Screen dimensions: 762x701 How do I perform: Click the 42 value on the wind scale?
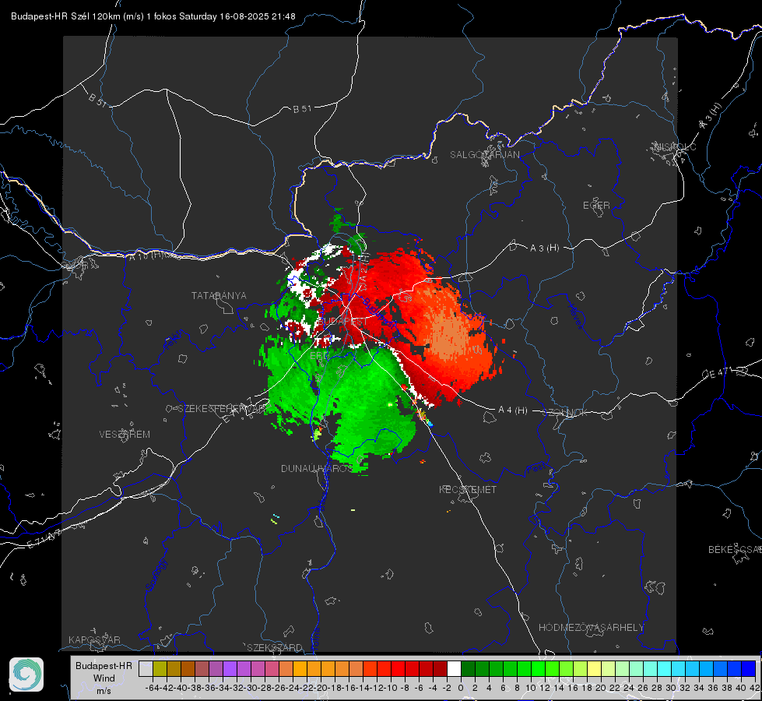pyautogui.click(x=755, y=688)
